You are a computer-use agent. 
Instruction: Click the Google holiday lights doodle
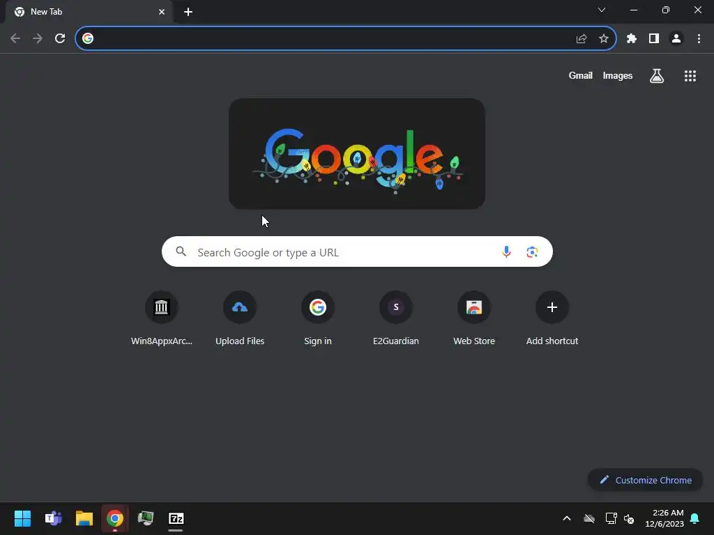pos(357,154)
